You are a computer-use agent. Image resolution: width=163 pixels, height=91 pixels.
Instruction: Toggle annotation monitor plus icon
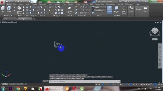pyautogui.click(x=149, y=84)
